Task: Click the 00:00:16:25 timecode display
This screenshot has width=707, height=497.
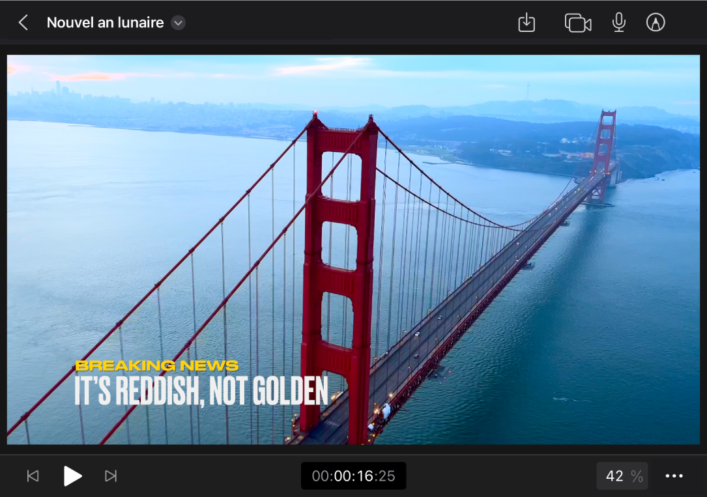Action: [353, 476]
